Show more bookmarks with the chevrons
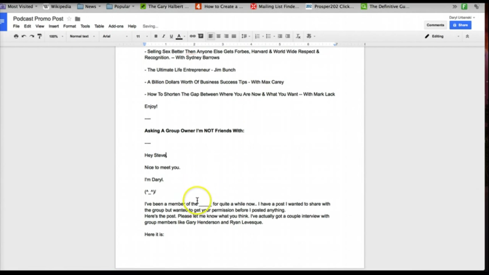The image size is (489, 275). (x=455, y=6)
